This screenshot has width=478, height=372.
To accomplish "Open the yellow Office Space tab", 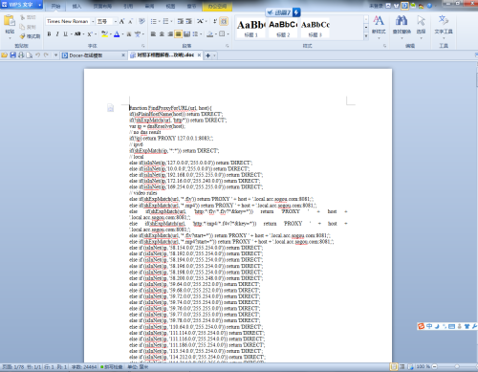I will [218, 6].
